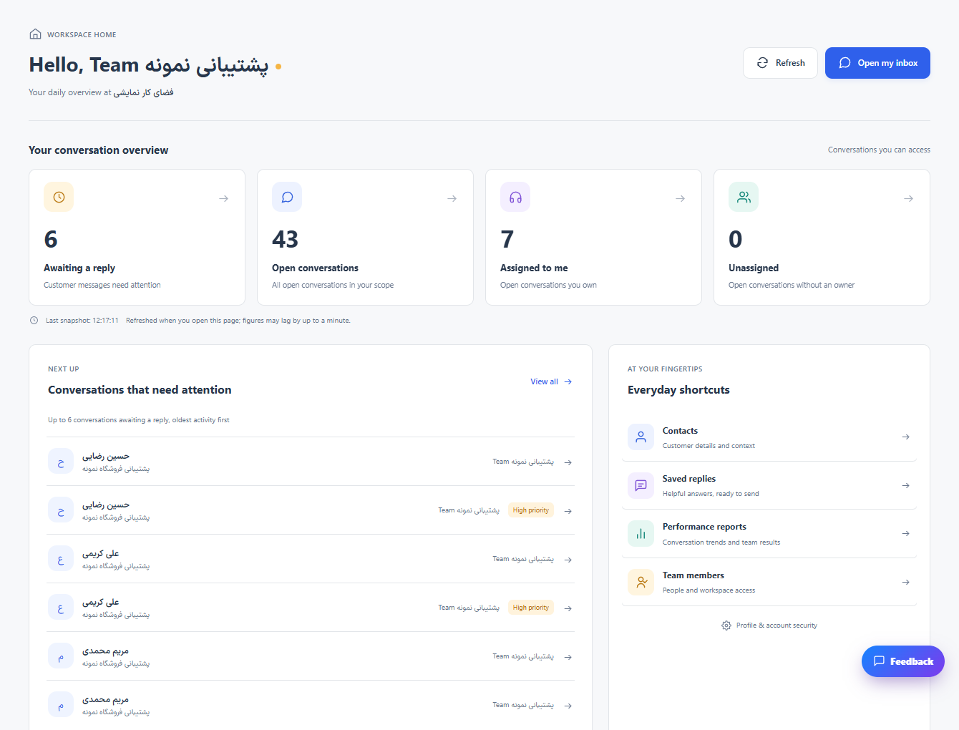This screenshot has height=730, width=959.
Task: Open the first حسین رضایی conversation without priority tag
Action: (311, 462)
